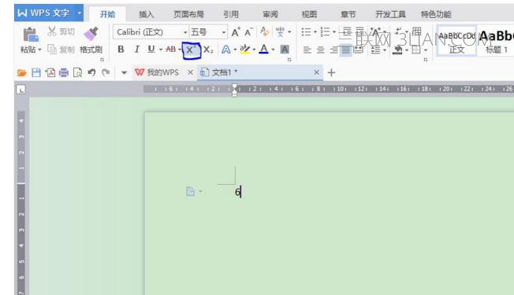Open the WPS 文字 application menu arrow
Image resolution: width=514 pixels, height=295 pixels.
pos(80,13)
